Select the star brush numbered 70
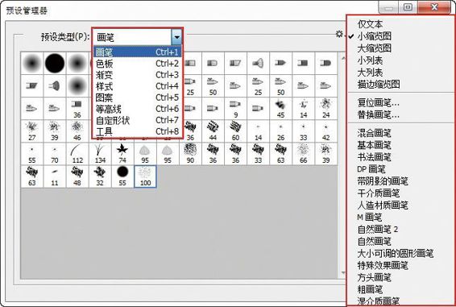 tap(55, 154)
